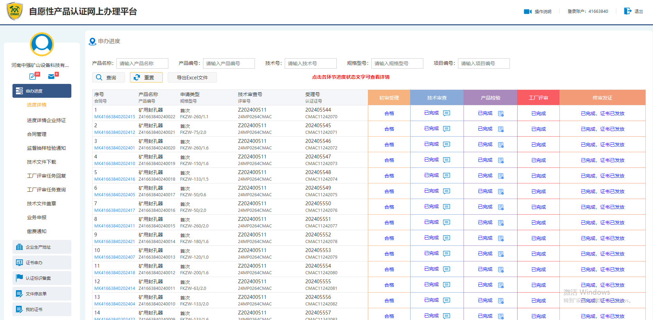The width and height of the screenshot is (653, 320).
Task: Open the mail envelope icon in sidebar
Action: click(51, 76)
